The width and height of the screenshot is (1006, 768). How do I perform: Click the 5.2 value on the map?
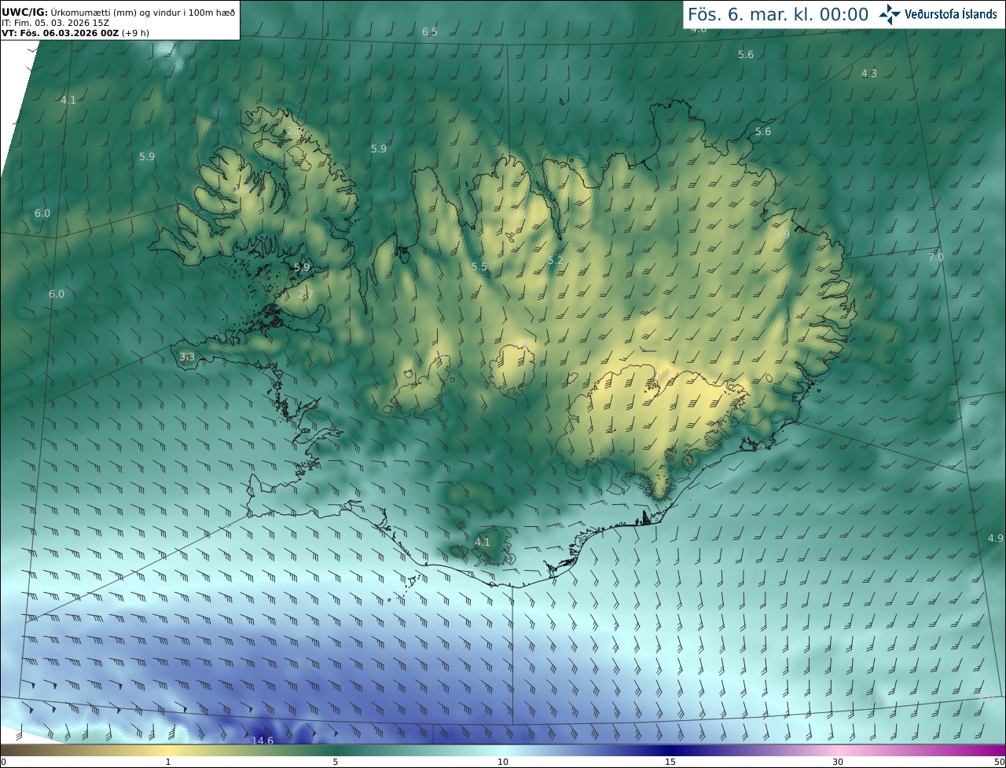click(556, 260)
